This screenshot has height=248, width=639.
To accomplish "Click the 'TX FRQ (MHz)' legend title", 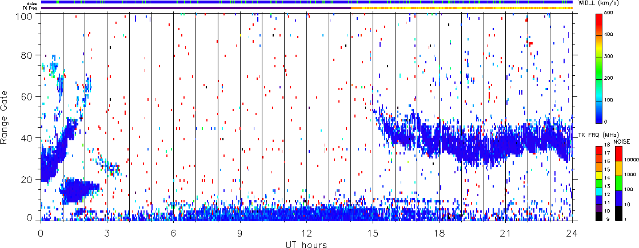I will (x=598, y=134).
